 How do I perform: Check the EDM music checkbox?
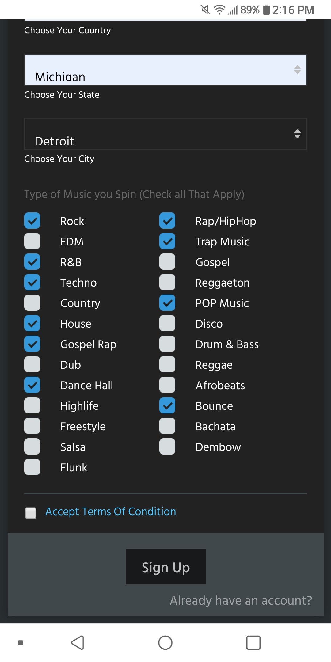32,241
